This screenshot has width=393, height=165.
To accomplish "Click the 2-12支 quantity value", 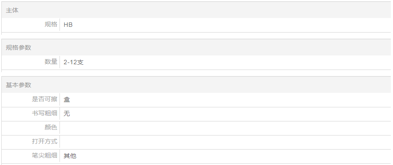I will click(x=74, y=62).
